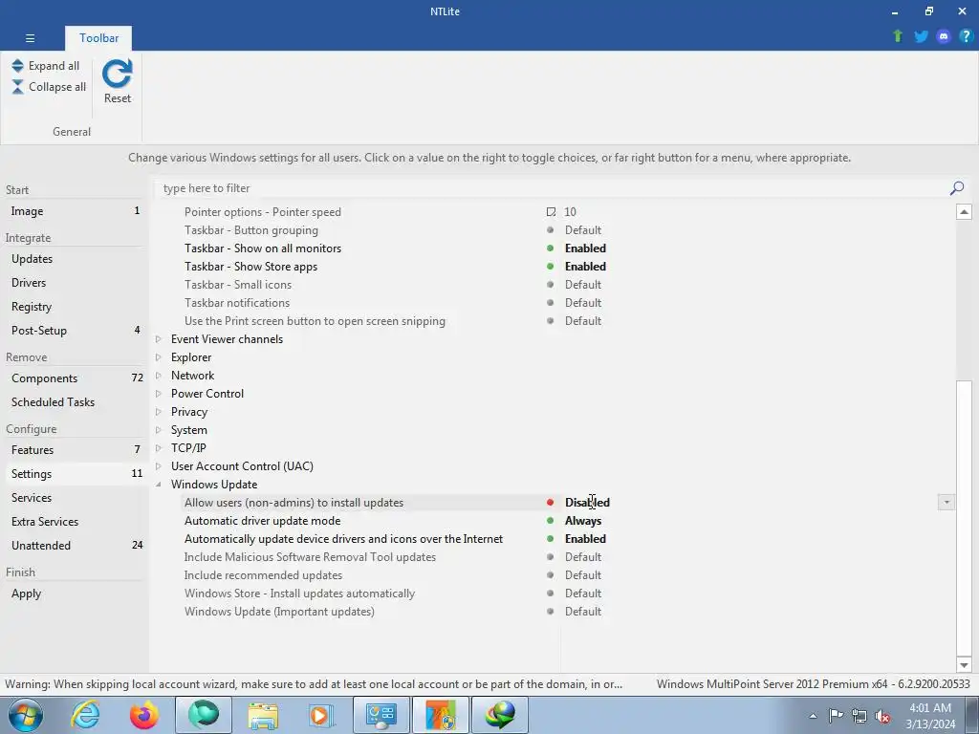Expand the Privacy settings group
979x734 pixels.
(x=159, y=411)
